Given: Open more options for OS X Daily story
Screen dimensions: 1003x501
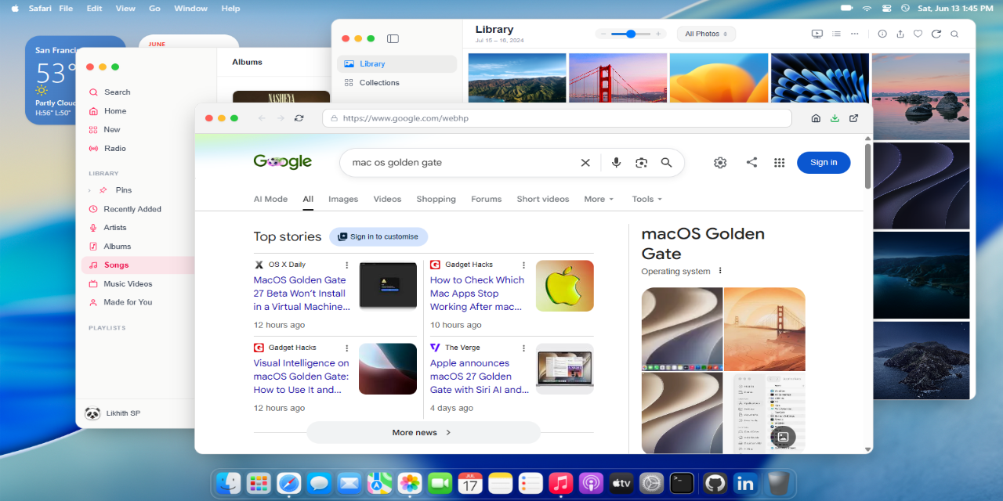Looking at the screenshot, I should (x=347, y=265).
